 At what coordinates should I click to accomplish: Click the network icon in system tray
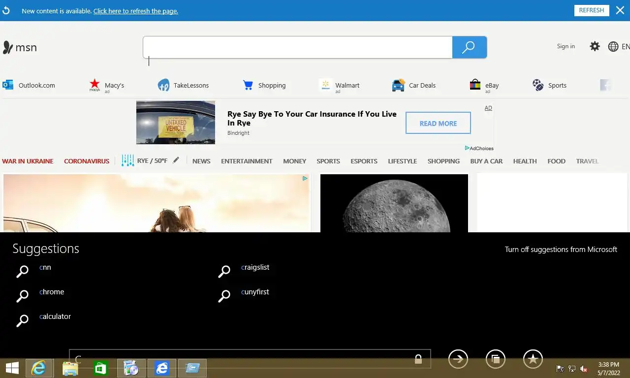(572, 369)
